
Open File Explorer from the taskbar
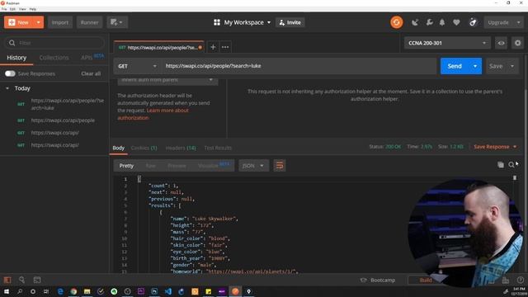click(x=87, y=291)
